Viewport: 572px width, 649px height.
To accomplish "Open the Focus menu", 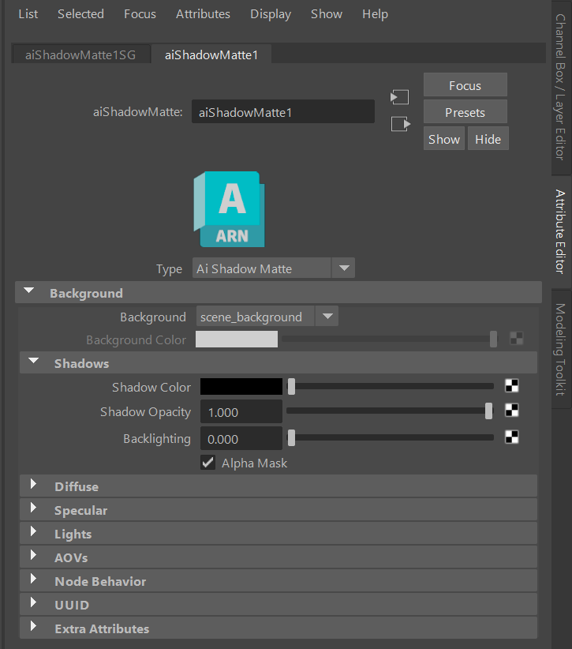I will pyautogui.click(x=140, y=14).
